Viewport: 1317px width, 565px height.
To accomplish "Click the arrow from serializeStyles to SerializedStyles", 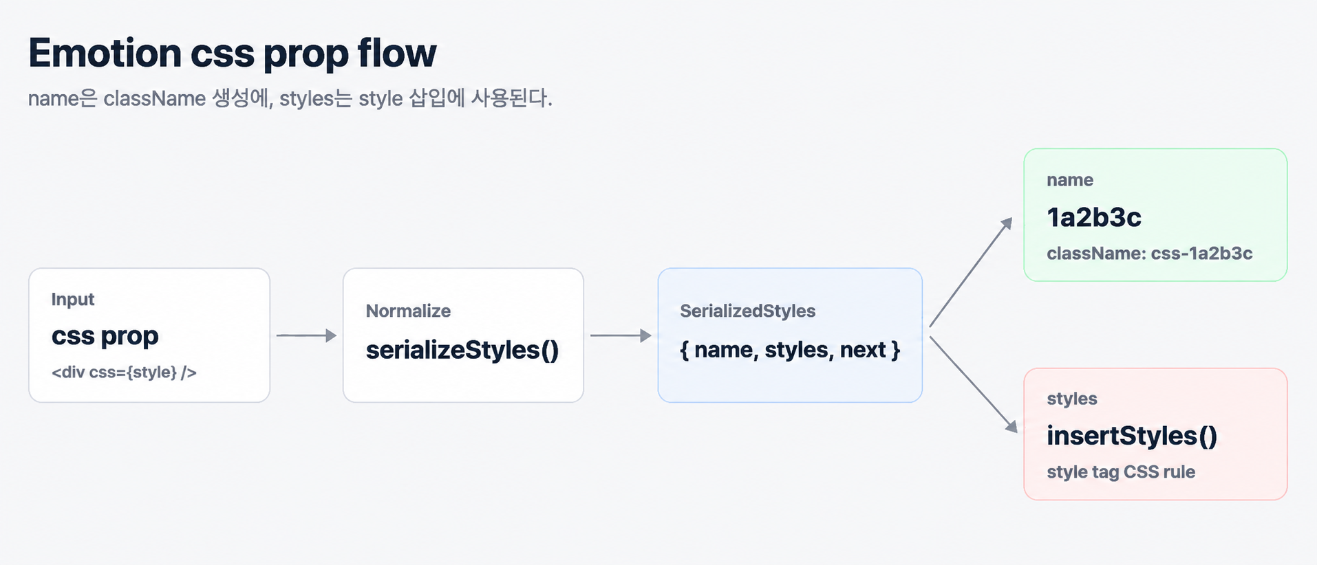I will pos(621,335).
